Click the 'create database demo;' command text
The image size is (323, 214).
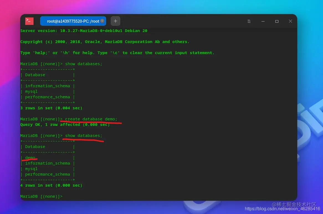(x=91, y=119)
